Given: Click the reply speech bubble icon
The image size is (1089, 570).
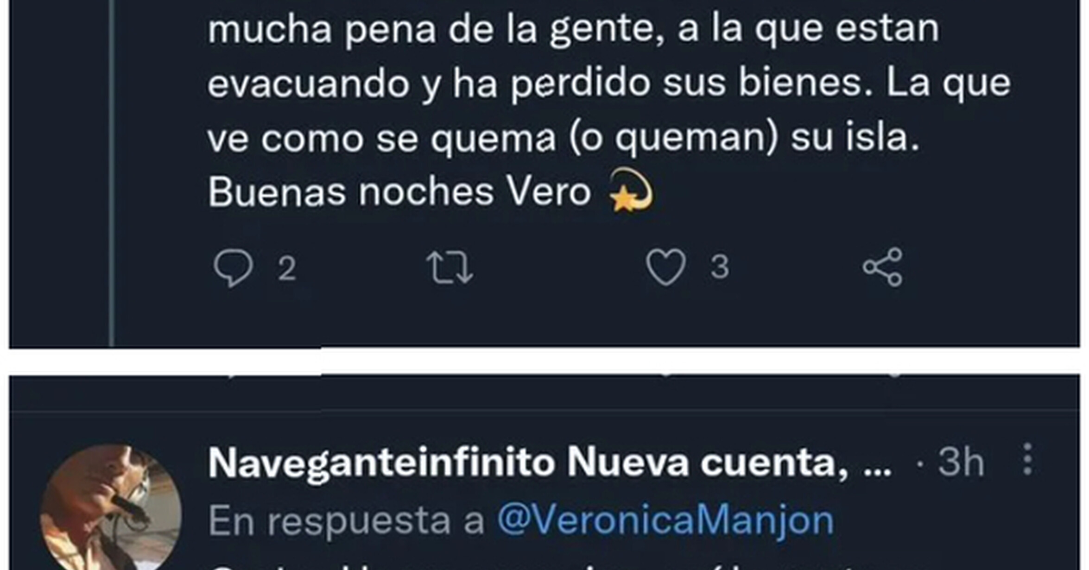Looking at the screenshot, I should (x=233, y=268).
